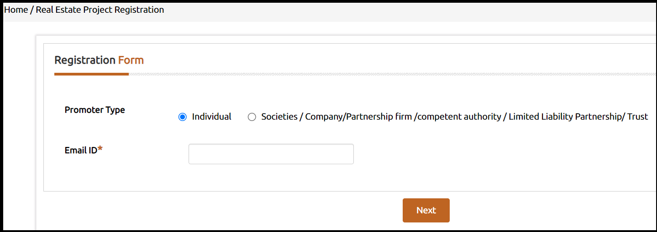
Task: Click the "Individual" option label text
Action: tap(211, 116)
